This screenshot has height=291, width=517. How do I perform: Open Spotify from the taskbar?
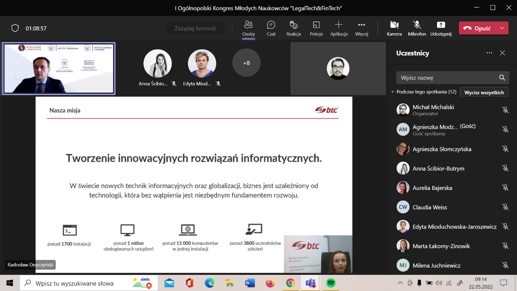(x=330, y=283)
